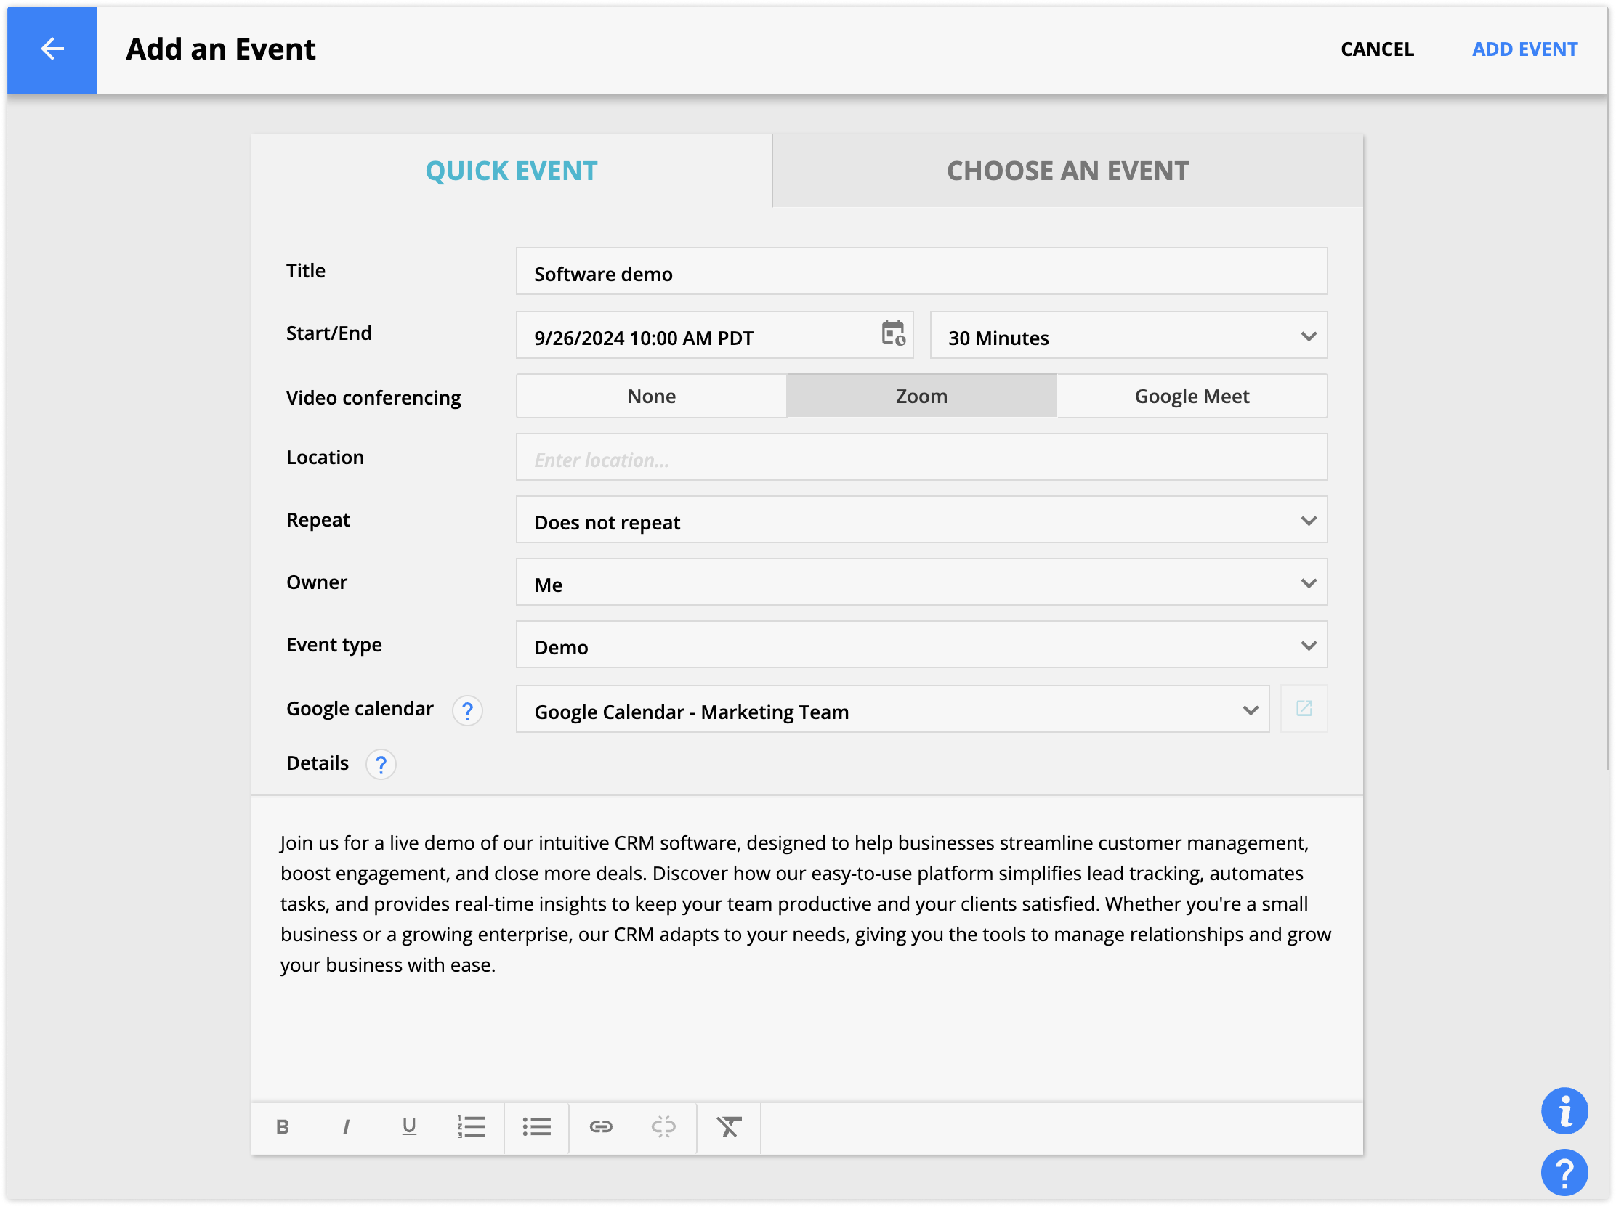This screenshot has width=1616, height=1207.
Task: Toggle bold formatting
Action: (283, 1127)
